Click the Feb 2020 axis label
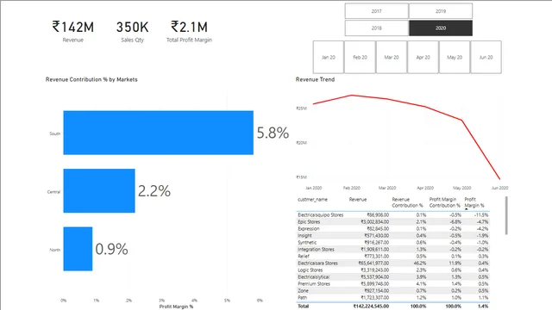This screenshot has width=552, height=310. click(x=351, y=188)
